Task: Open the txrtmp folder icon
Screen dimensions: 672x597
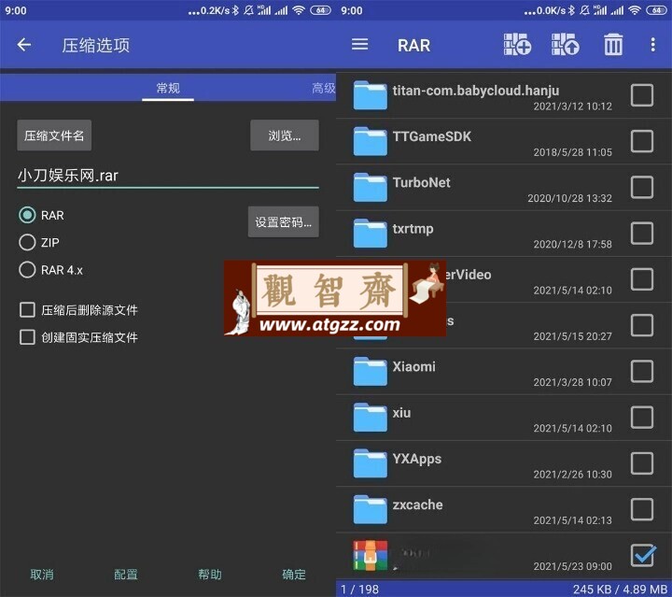Action: 371,234
